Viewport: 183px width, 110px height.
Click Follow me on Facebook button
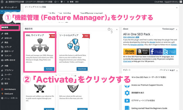[156, 52]
